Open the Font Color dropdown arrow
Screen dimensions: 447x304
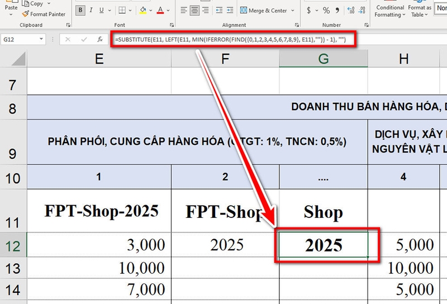[x=168, y=11]
